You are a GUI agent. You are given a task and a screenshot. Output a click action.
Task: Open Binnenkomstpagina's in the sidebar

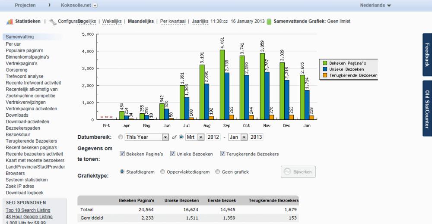pyautogui.click(x=27, y=57)
